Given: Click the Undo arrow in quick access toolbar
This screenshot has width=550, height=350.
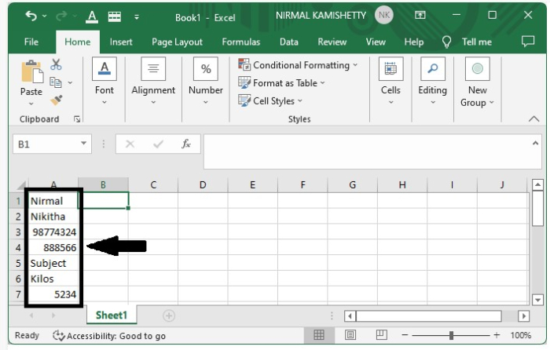Looking at the screenshot, I should pos(31,16).
